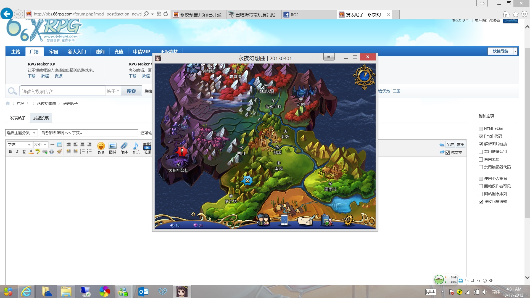530x298 pixels.
Task: Open the 新人入门 navigation item
Action: pyautogui.click(x=77, y=52)
